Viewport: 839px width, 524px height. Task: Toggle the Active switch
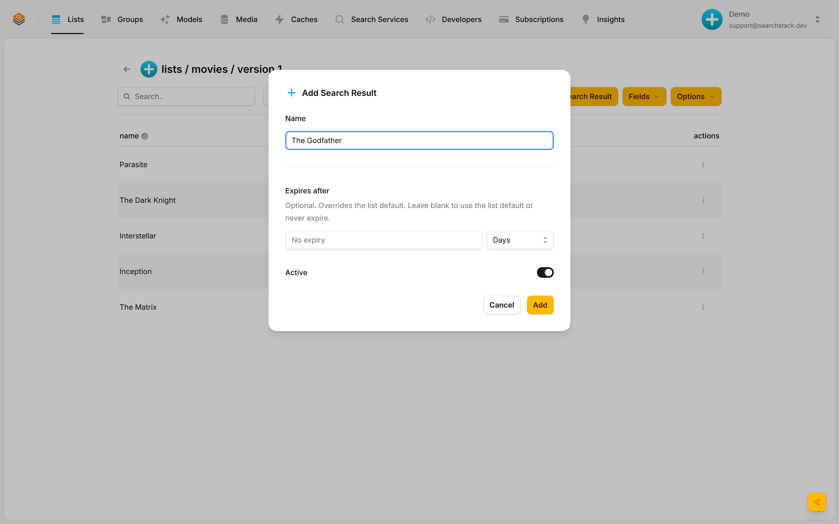point(545,272)
